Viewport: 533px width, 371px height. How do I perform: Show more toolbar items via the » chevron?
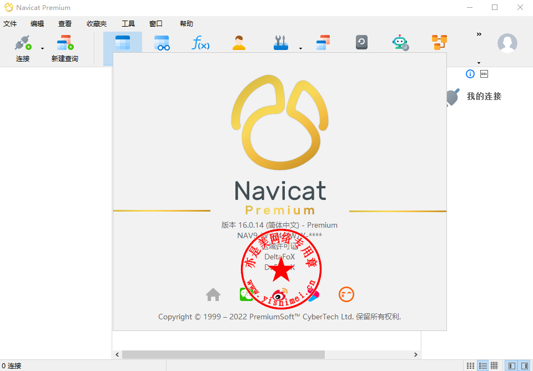479,34
